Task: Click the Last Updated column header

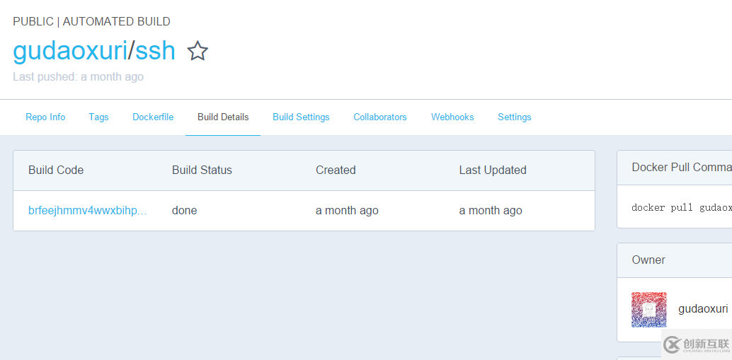Action: pyautogui.click(x=493, y=170)
